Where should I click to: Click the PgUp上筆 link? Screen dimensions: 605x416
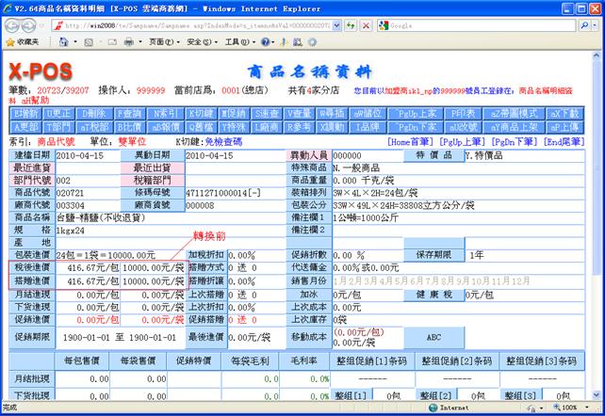(440, 140)
